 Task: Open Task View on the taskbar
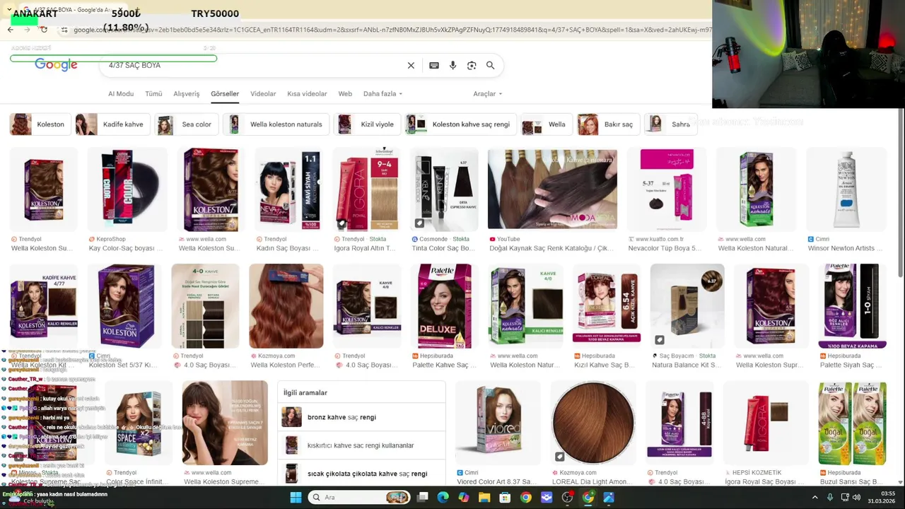coord(422,497)
